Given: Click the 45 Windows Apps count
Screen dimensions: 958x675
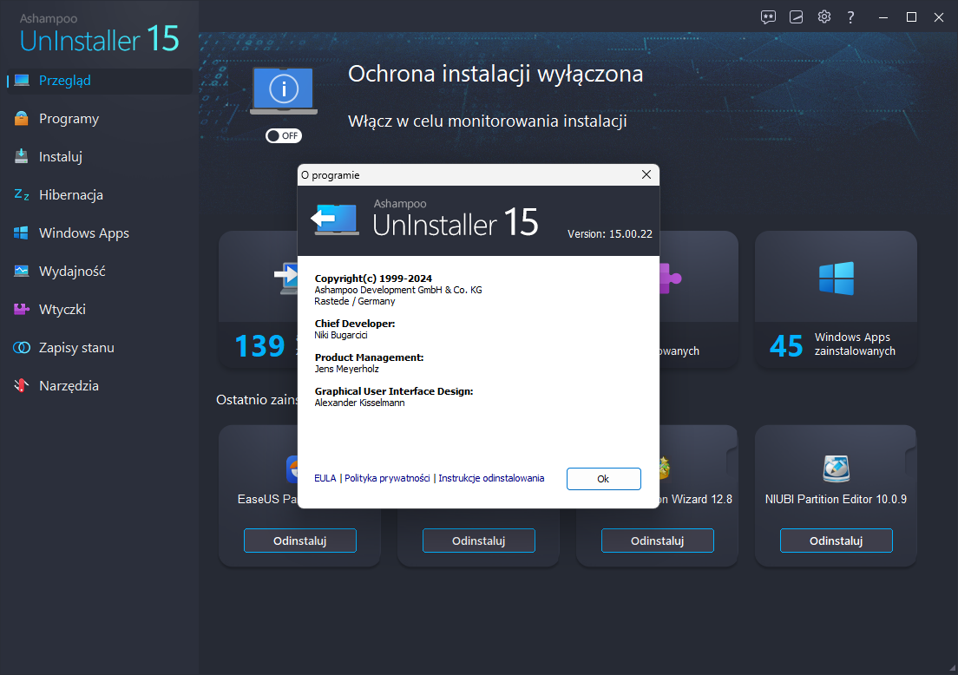Looking at the screenshot, I should (786, 346).
